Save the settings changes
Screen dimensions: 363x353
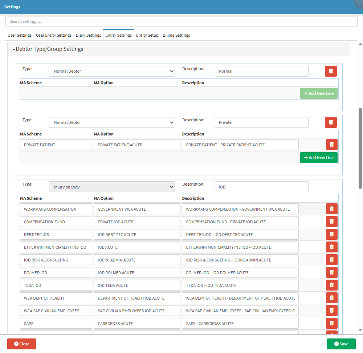(341, 344)
